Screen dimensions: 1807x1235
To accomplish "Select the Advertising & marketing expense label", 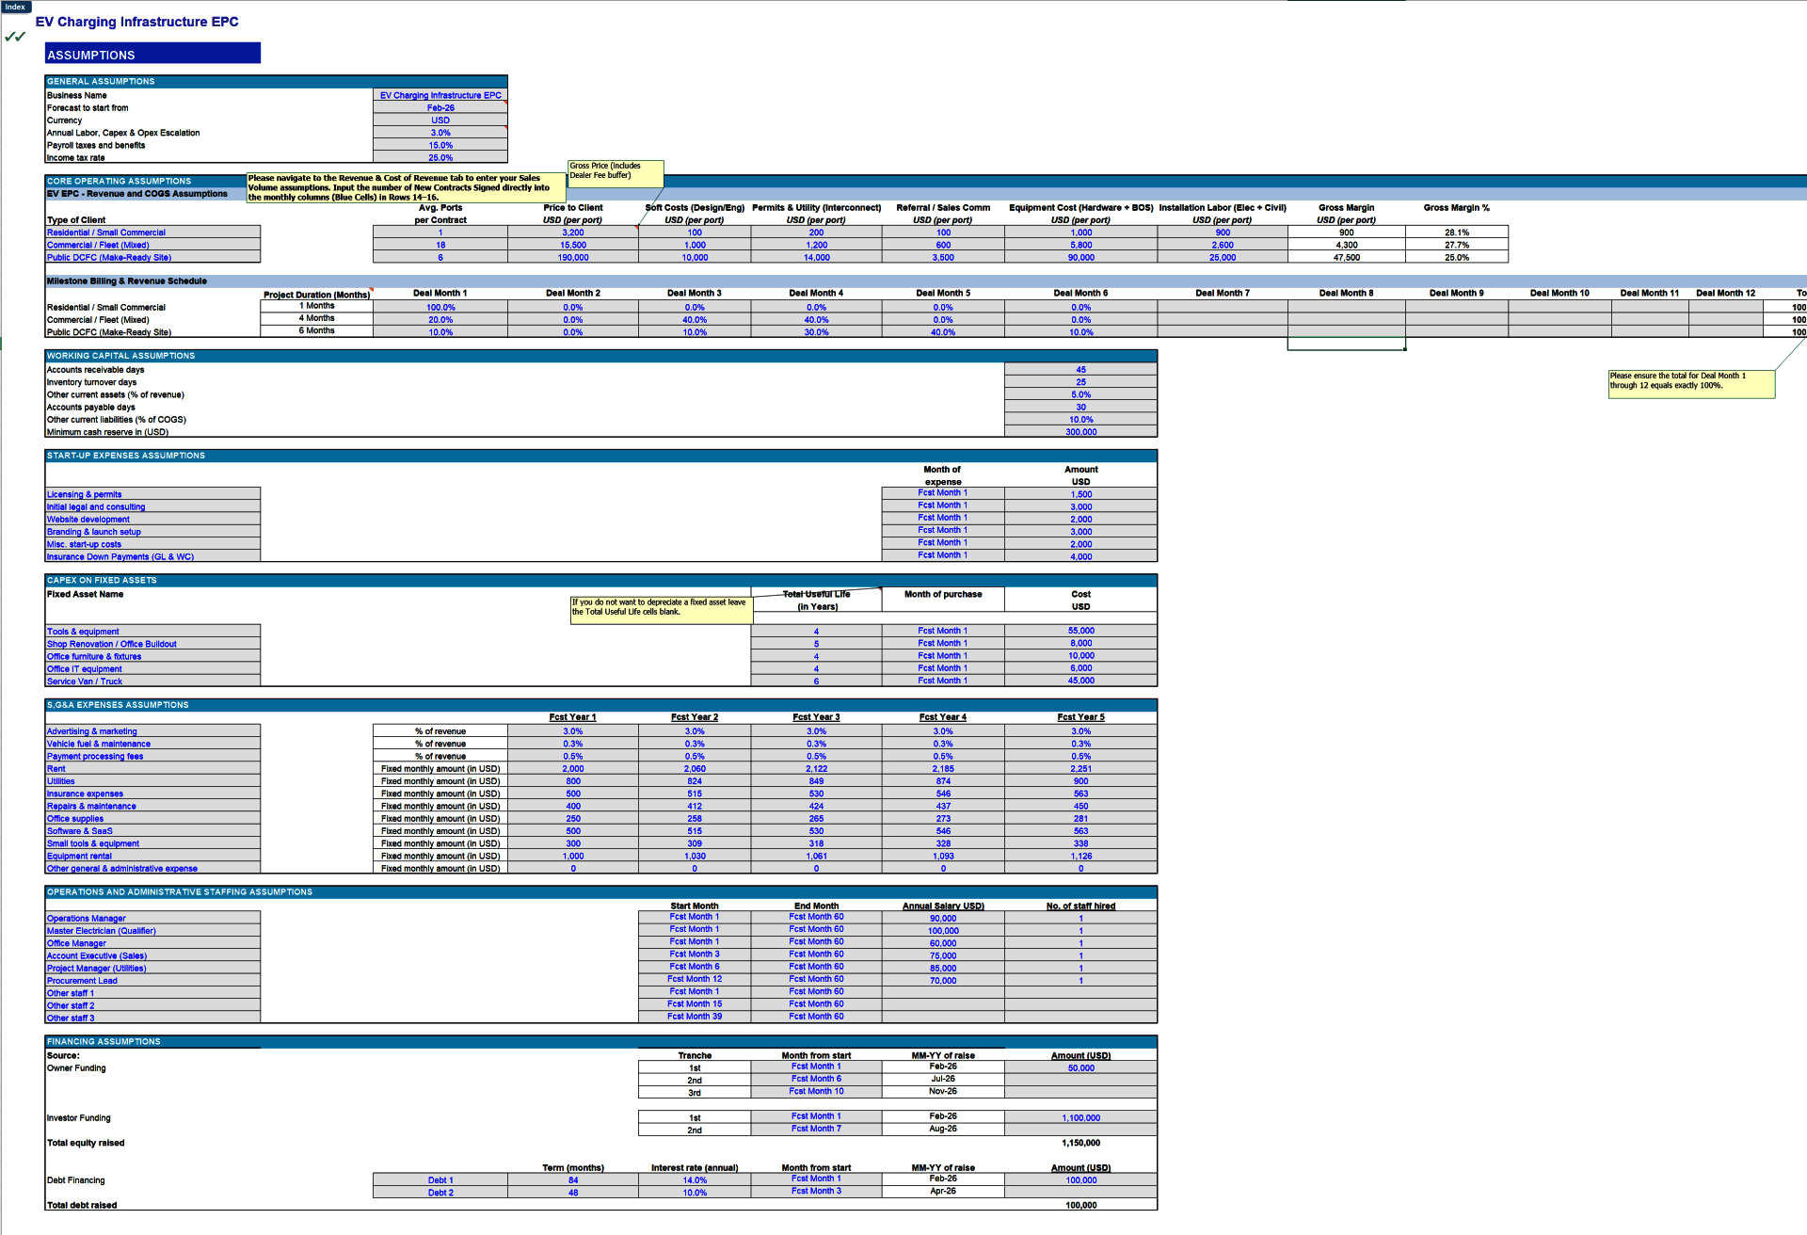I will 91,730.
